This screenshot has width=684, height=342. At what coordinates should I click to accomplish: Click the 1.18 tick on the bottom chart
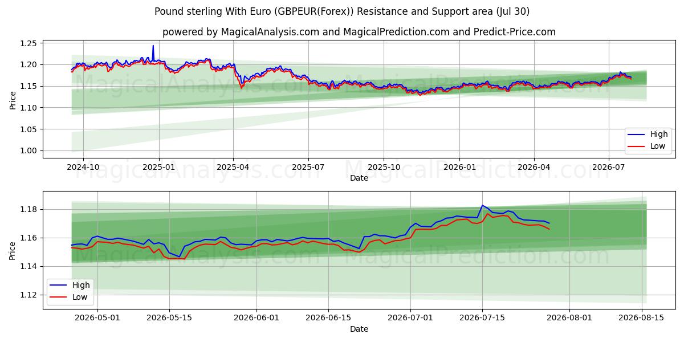(x=28, y=209)
